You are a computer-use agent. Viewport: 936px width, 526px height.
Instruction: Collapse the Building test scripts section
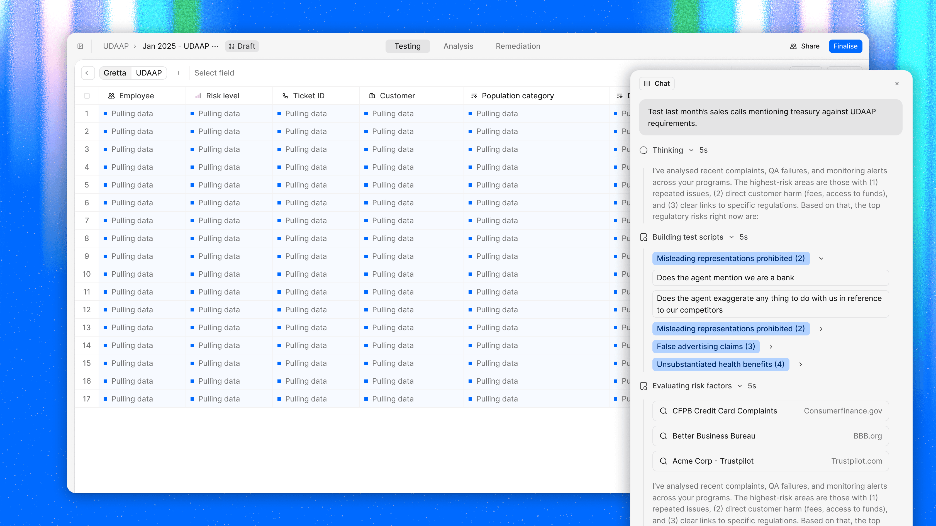(732, 237)
